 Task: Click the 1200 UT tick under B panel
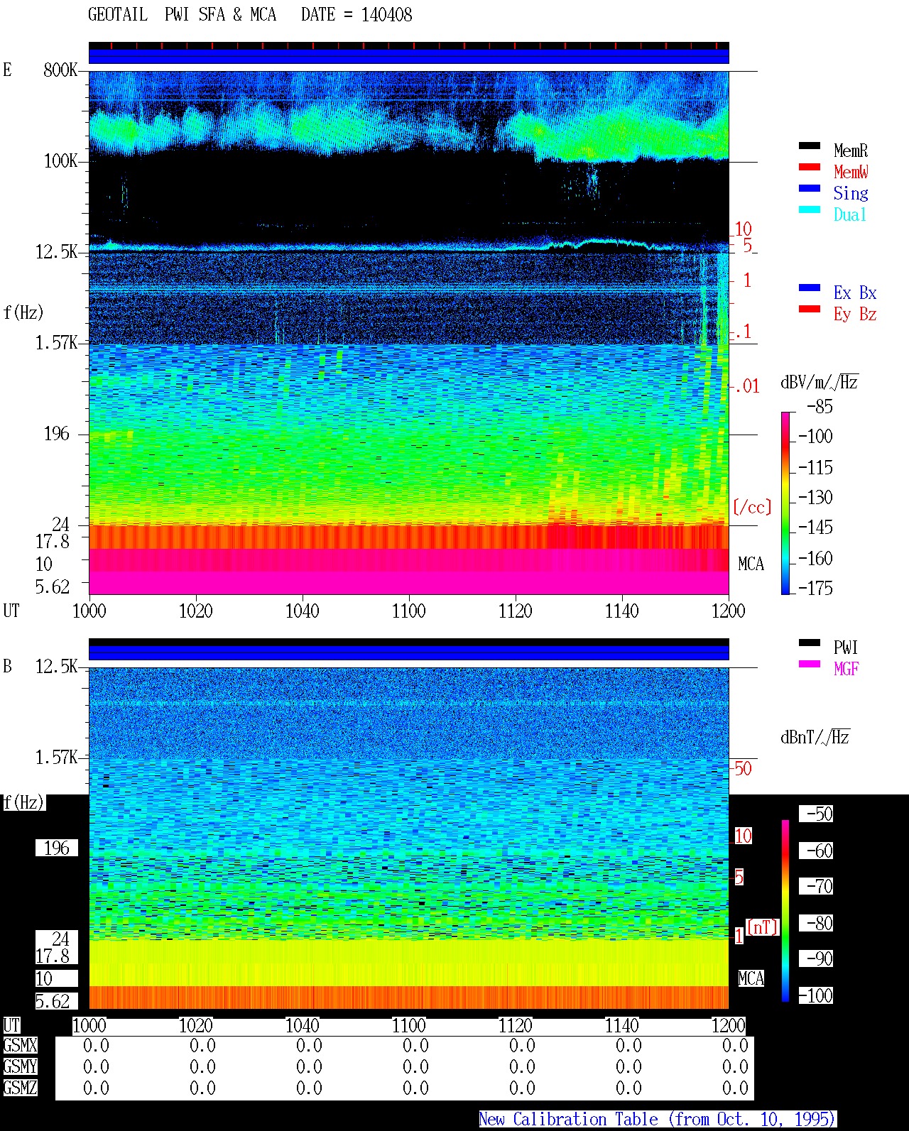tap(729, 1026)
